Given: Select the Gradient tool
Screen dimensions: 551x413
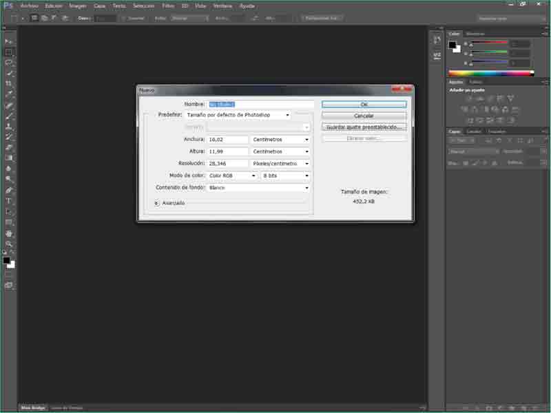Looking at the screenshot, I should (x=9, y=158).
